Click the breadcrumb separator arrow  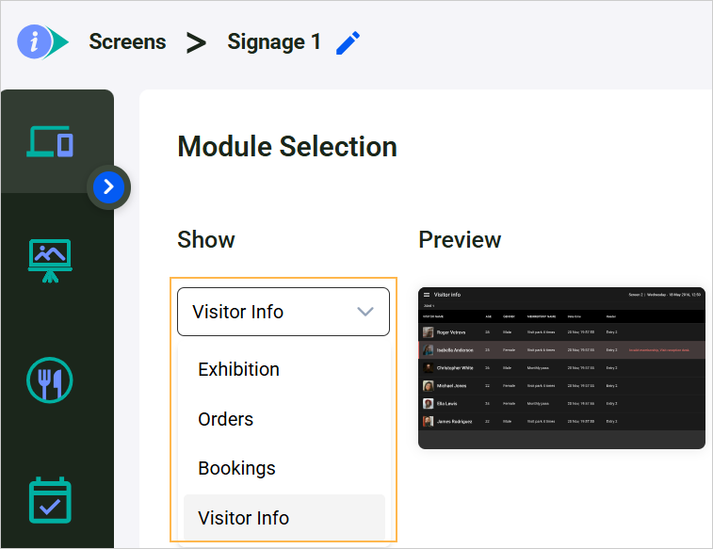point(197,43)
